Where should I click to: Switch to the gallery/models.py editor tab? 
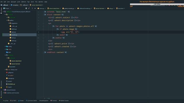tap(69, 8)
